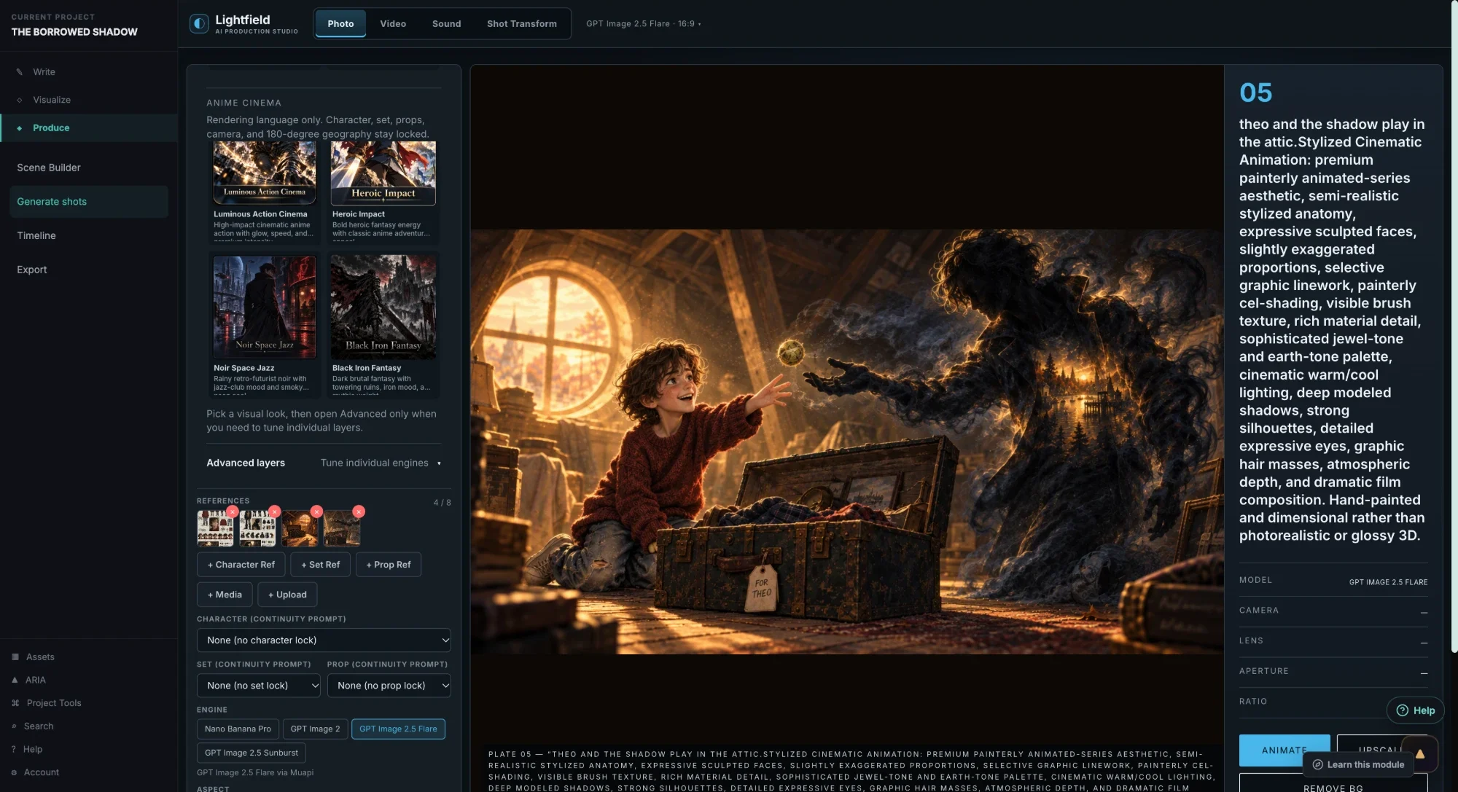The image size is (1458, 792).
Task: Open Export in sidebar
Action: (x=89, y=270)
